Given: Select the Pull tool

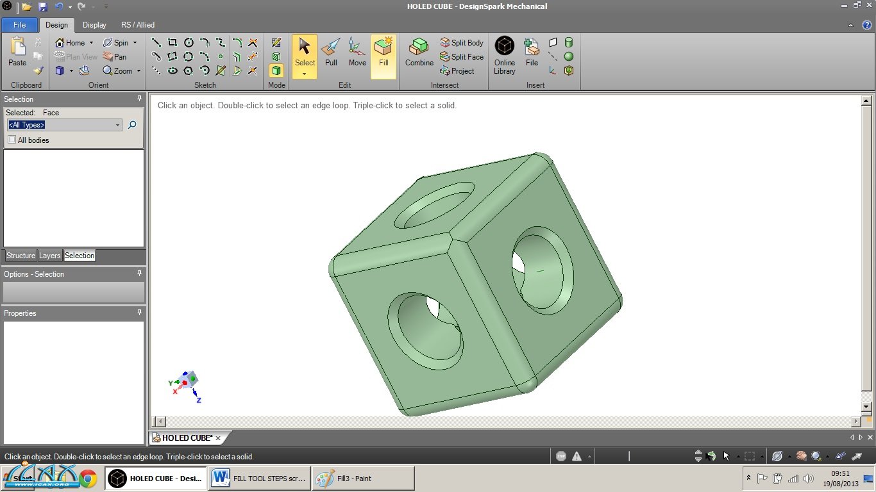Looking at the screenshot, I should [331, 53].
